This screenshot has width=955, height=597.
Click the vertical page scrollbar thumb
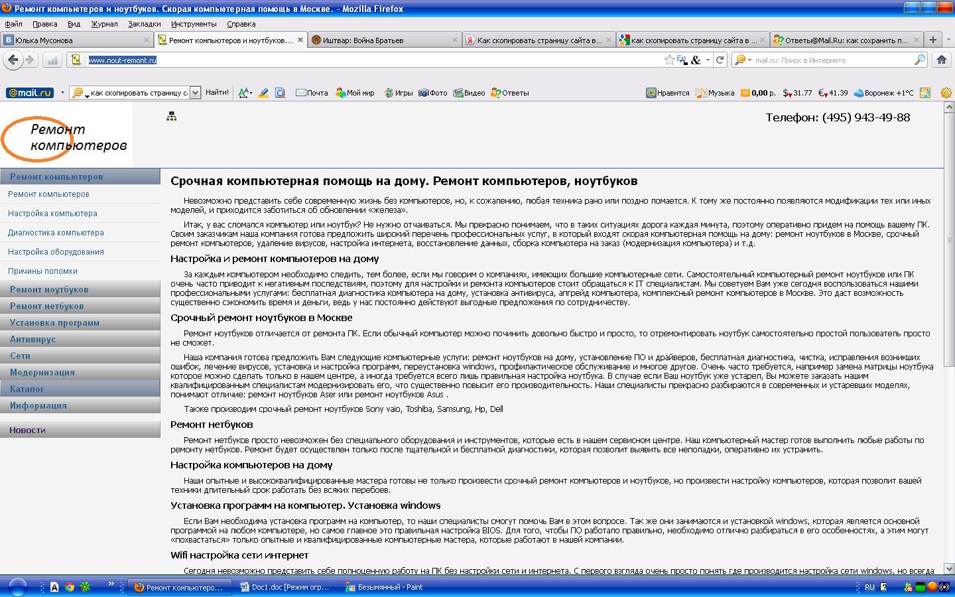pos(949,239)
